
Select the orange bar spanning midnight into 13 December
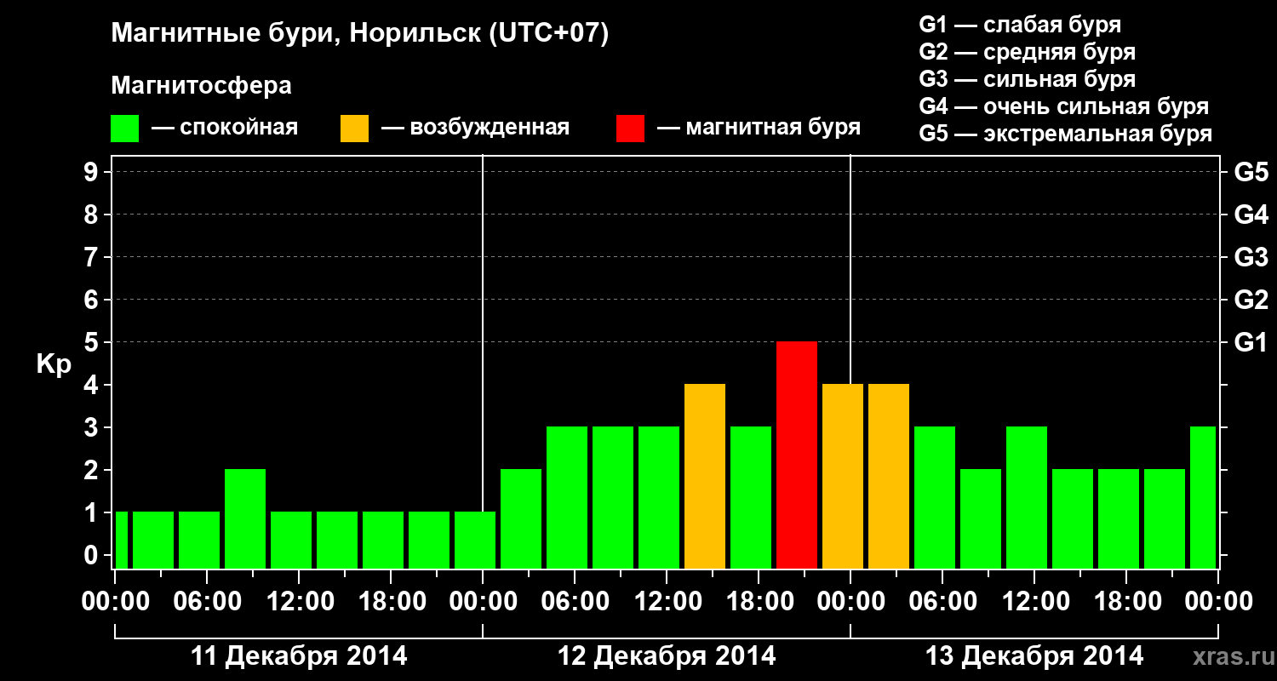[843, 476]
